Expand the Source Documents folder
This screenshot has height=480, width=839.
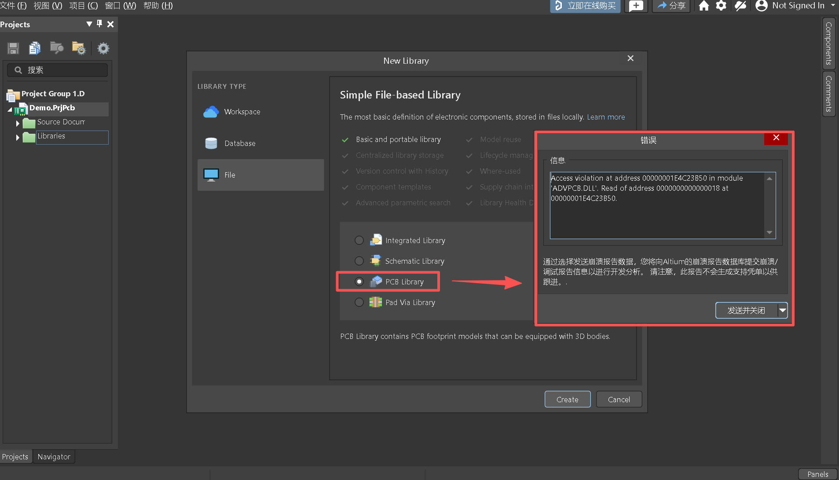[x=18, y=124]
